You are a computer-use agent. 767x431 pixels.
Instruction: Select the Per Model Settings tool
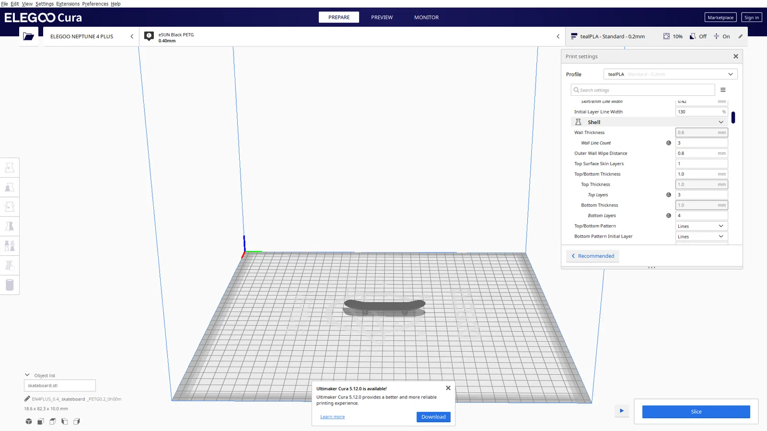pos(10,246)
